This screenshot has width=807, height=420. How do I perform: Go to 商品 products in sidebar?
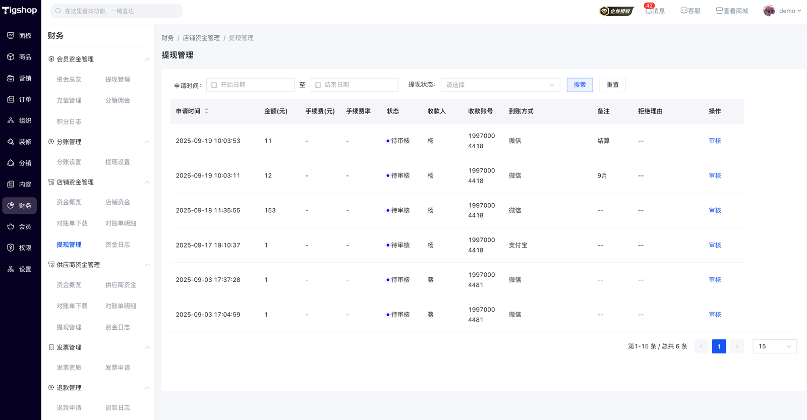coord(20,57)
